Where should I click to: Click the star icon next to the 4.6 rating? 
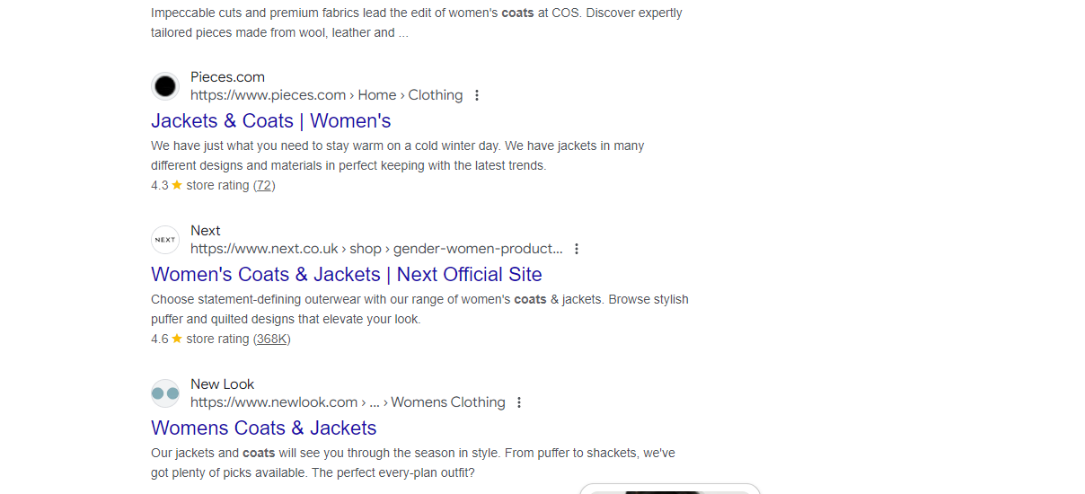(177, 339)
